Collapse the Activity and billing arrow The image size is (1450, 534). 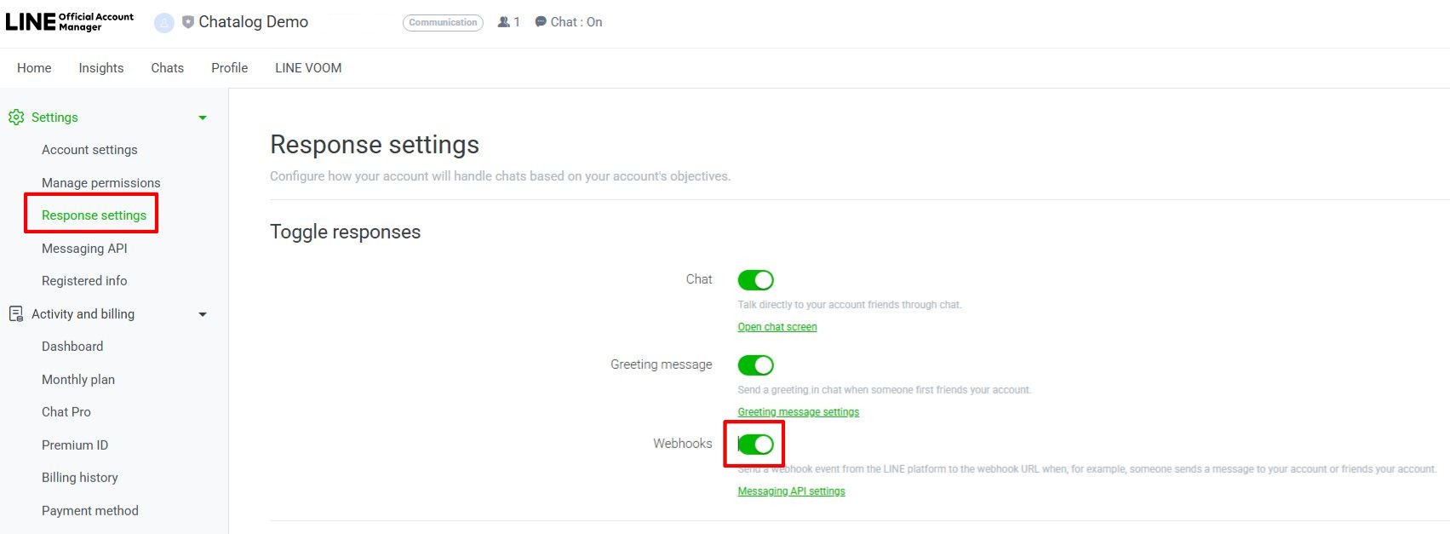(x=203, y=315)
